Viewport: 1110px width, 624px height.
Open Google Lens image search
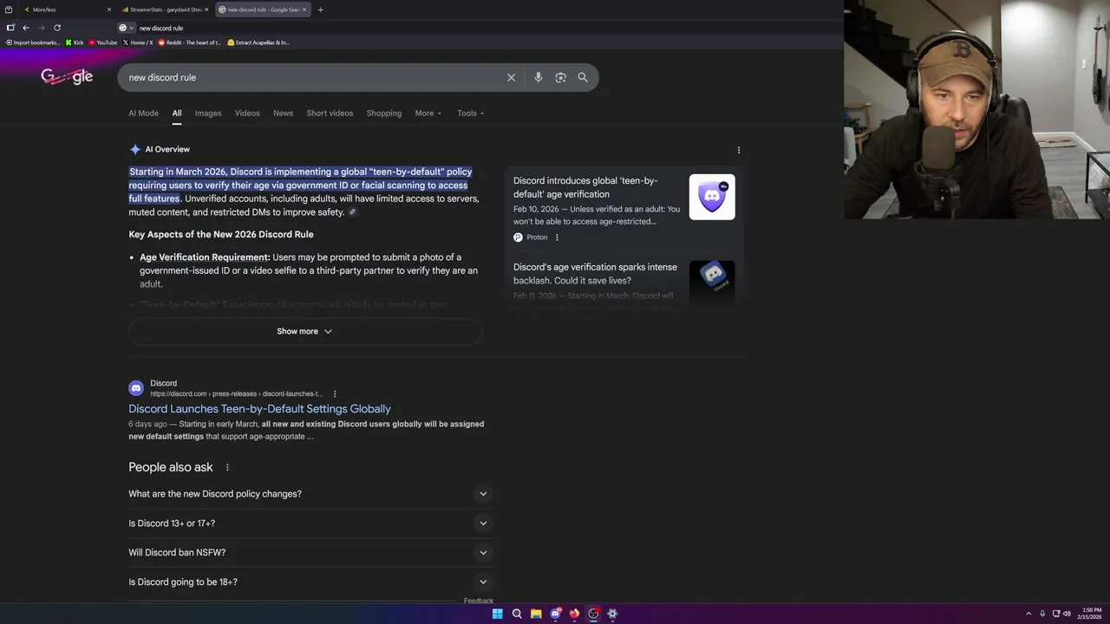pos(560,77)
